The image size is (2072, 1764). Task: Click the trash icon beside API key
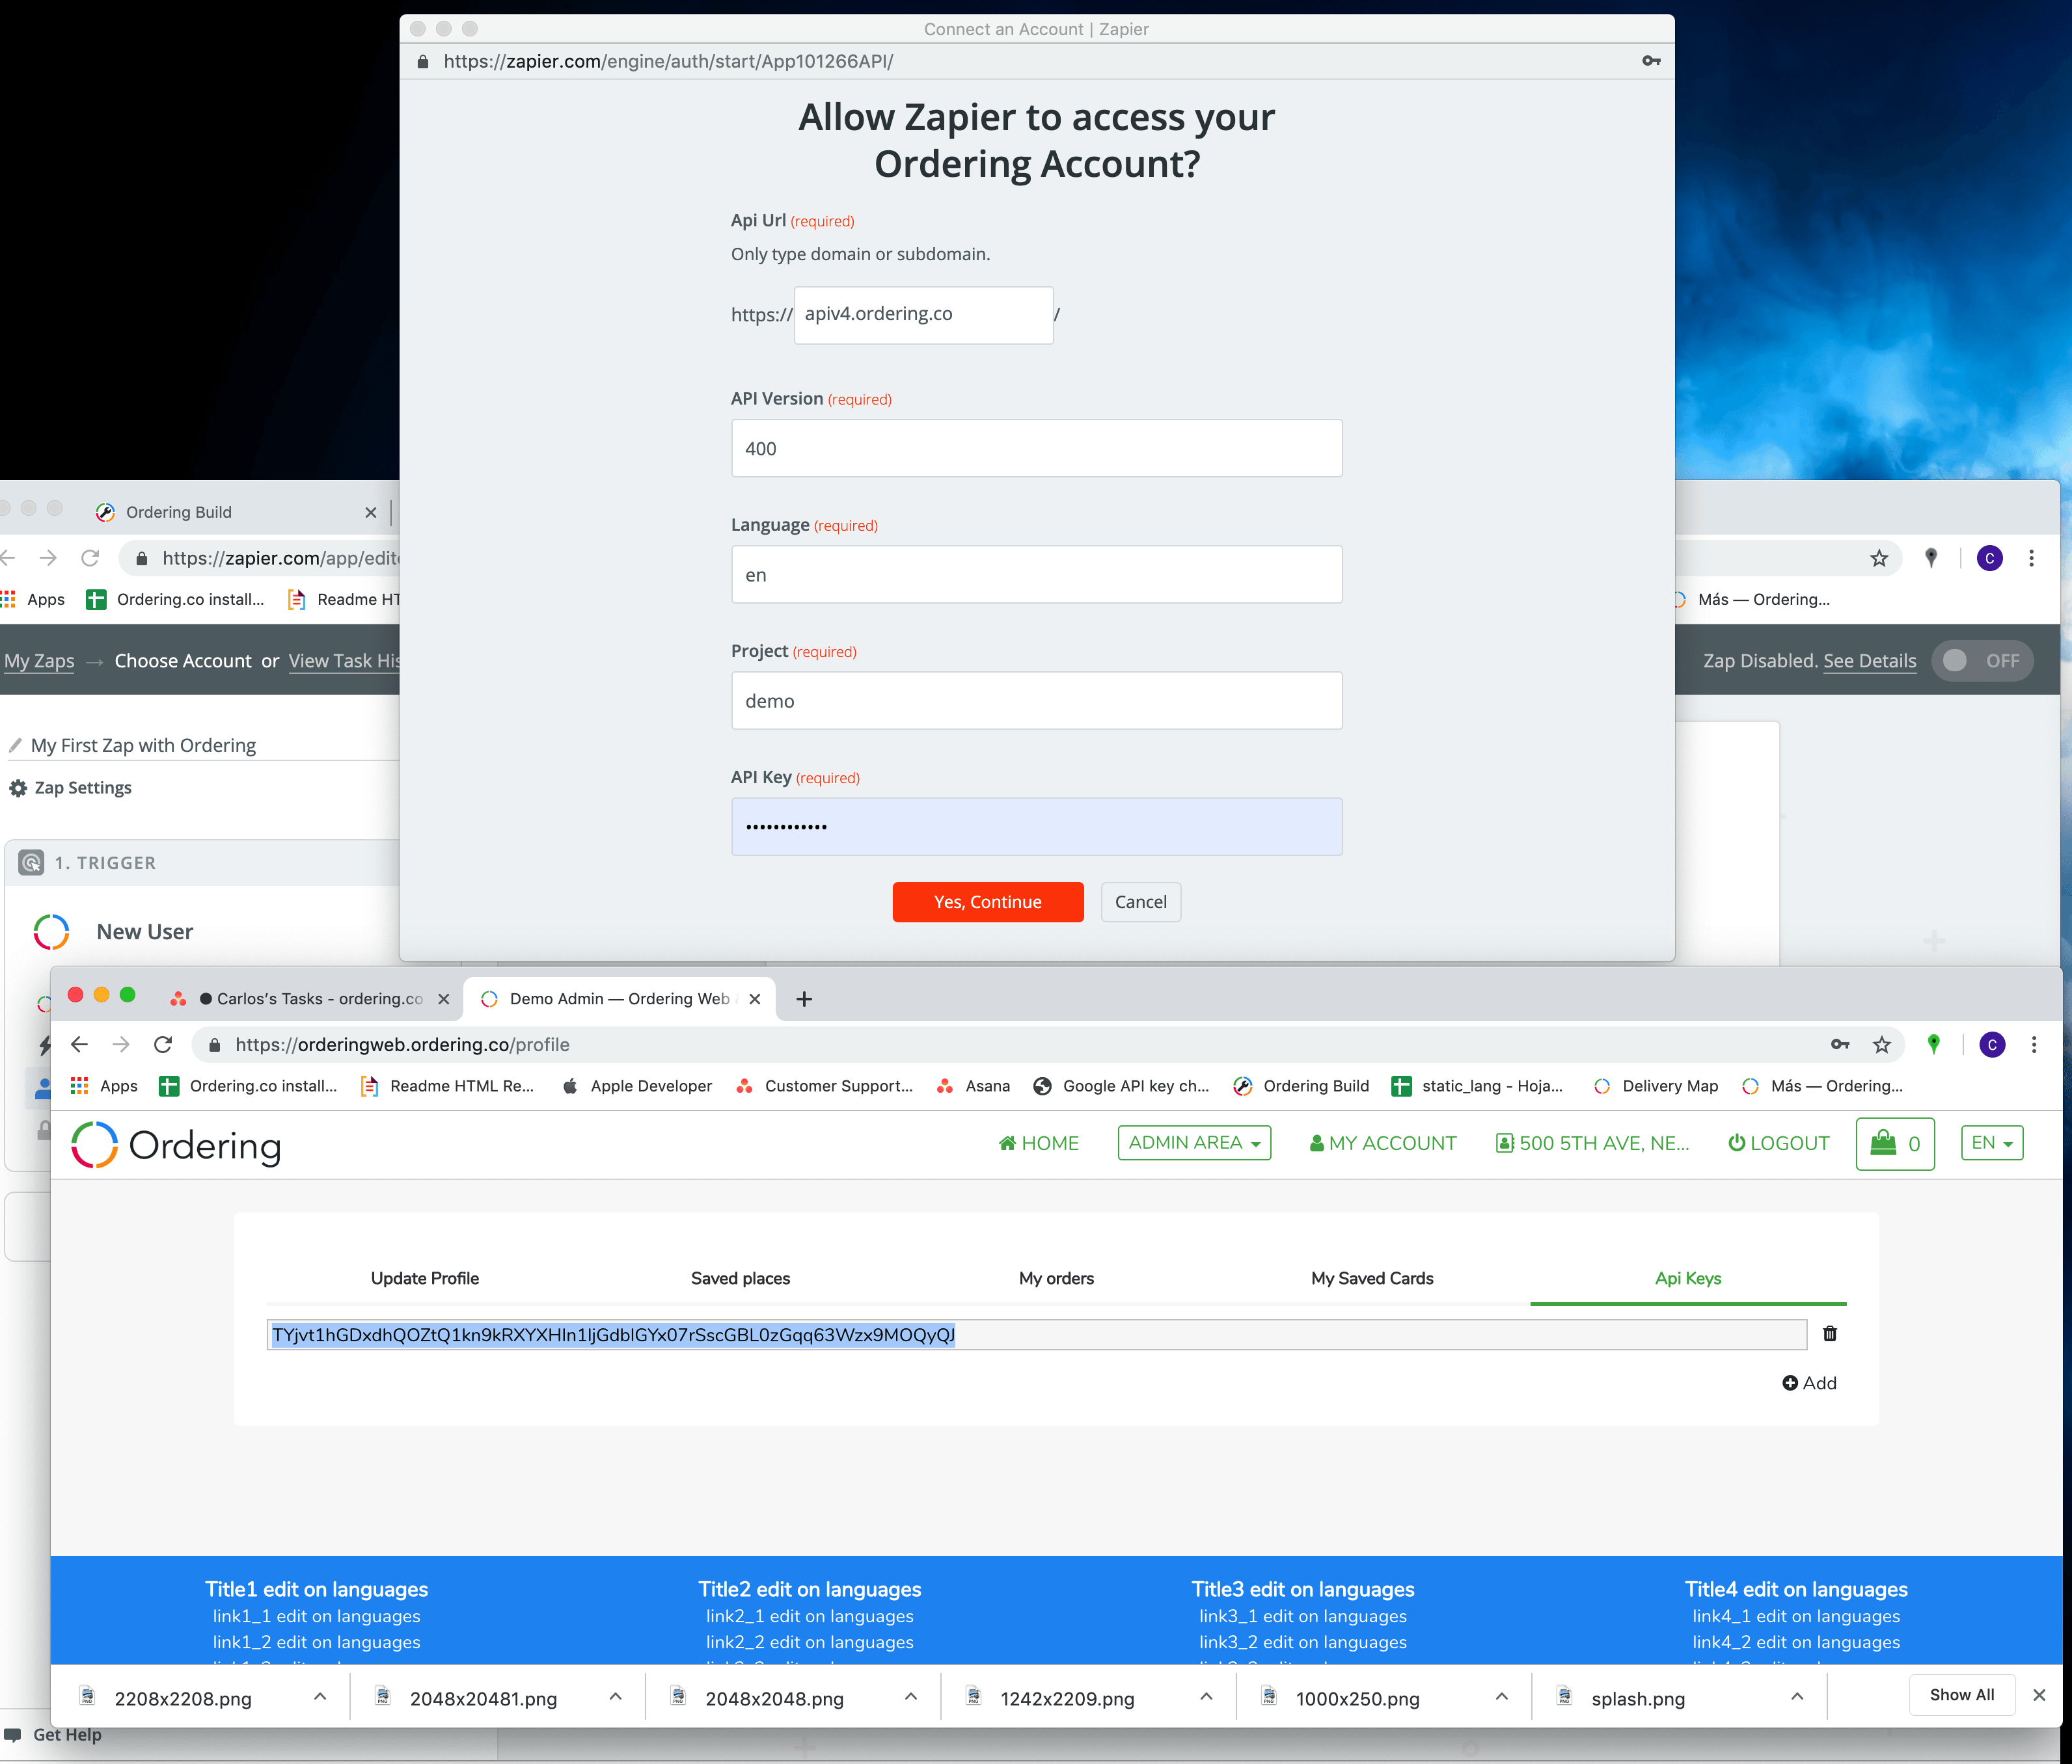[1829, 1333]
